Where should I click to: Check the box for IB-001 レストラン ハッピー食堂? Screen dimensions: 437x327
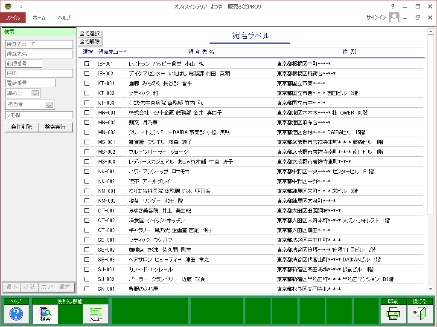(87, 64)
